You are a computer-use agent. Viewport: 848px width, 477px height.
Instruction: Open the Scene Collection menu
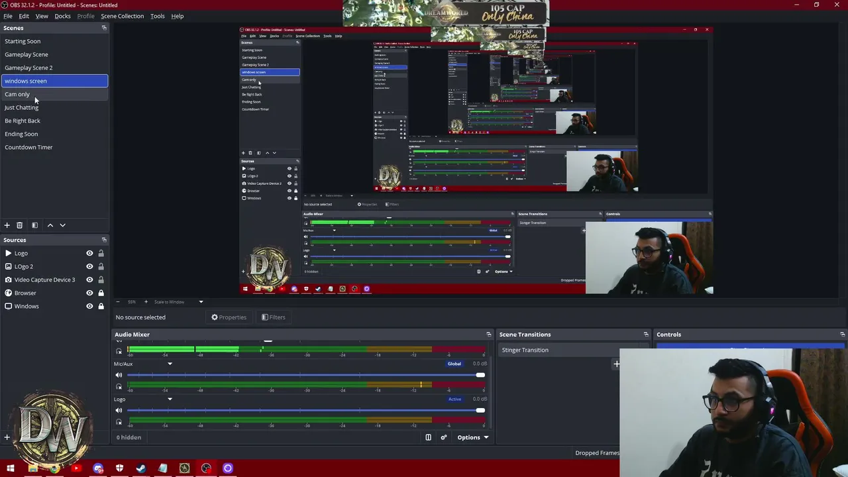coord(122,16)
